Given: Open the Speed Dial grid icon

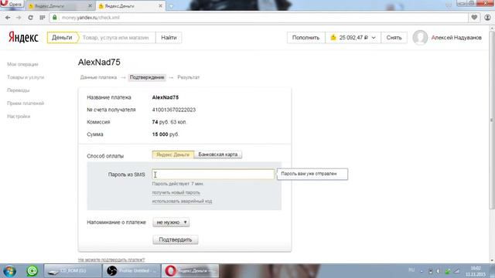Looking at the screenshot, I should [43, 18].
